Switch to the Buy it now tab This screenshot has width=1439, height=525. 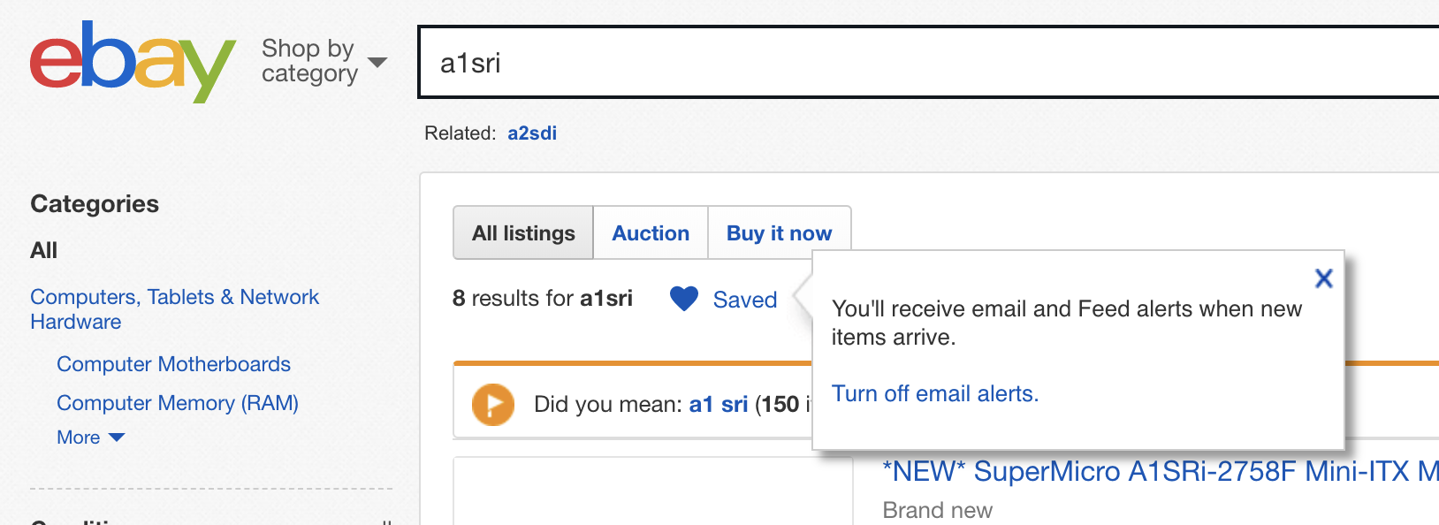pyautogui.click(x=779, y=233)
